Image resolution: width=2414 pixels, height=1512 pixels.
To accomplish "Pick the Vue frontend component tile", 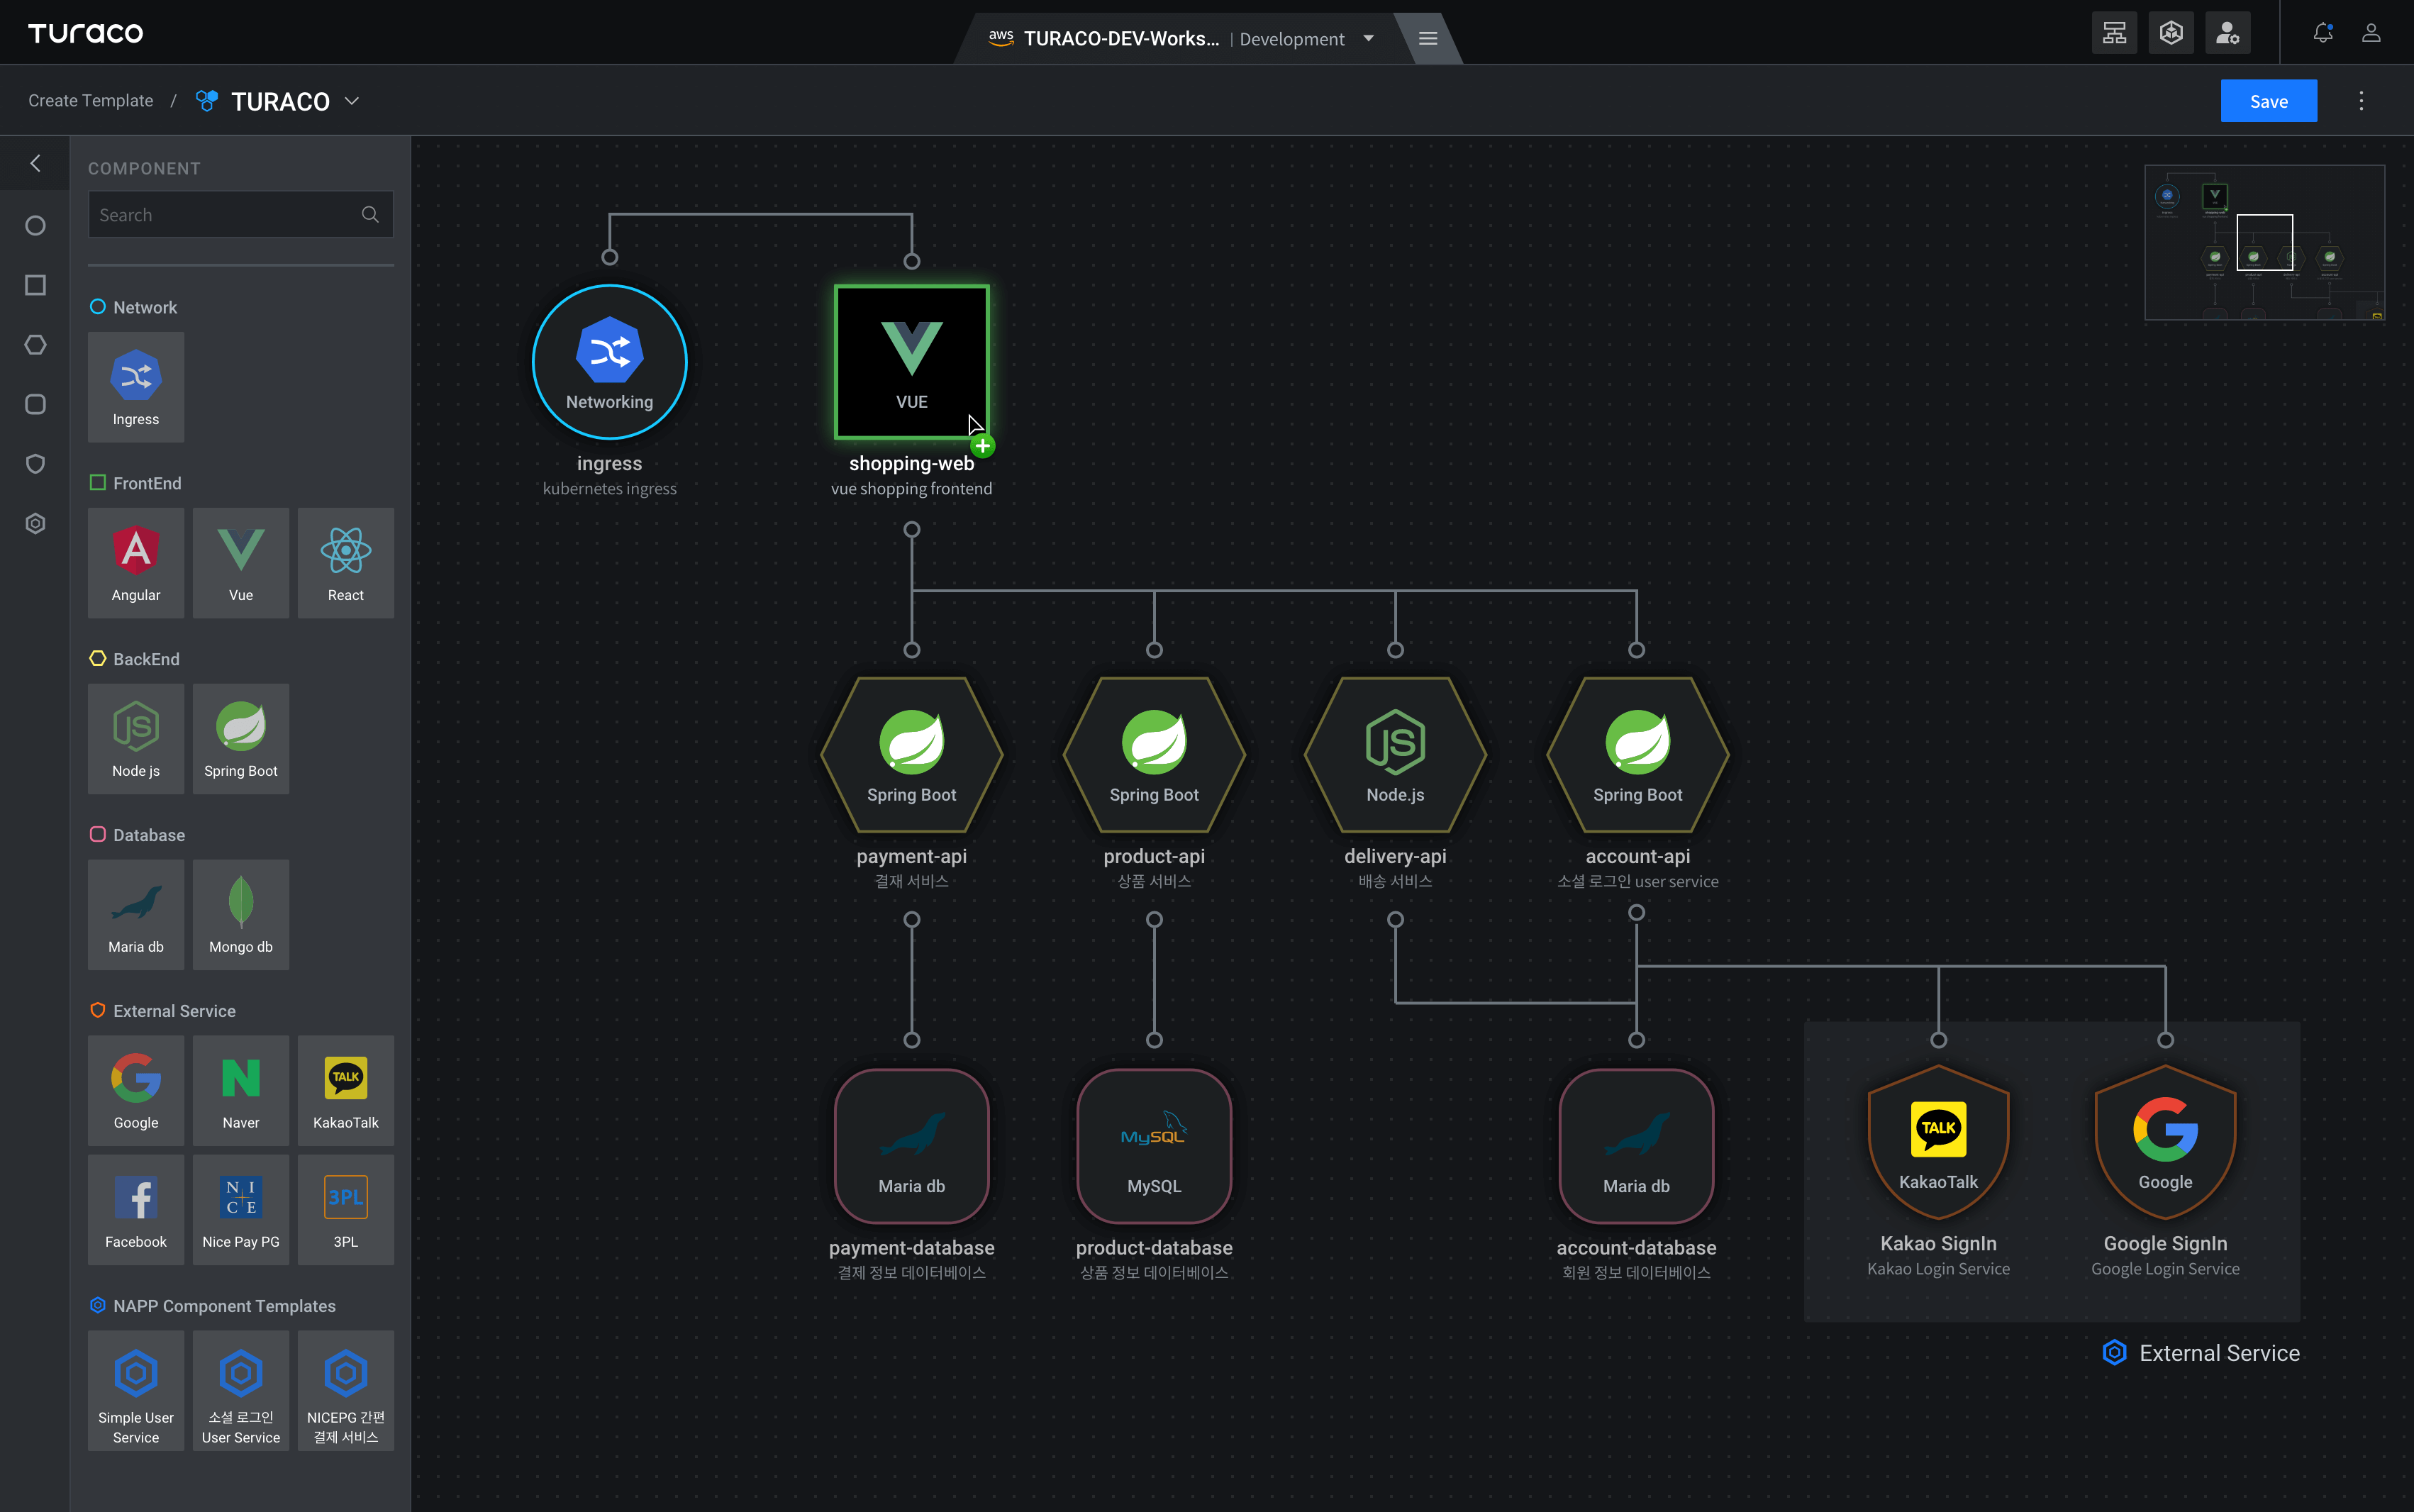I will point(241,563).
